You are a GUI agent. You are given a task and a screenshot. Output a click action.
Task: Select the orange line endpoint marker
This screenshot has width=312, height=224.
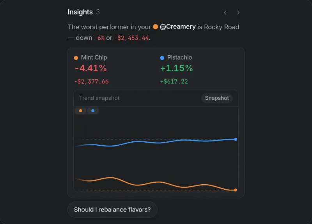pyautogui.click(x=236, y=190)
